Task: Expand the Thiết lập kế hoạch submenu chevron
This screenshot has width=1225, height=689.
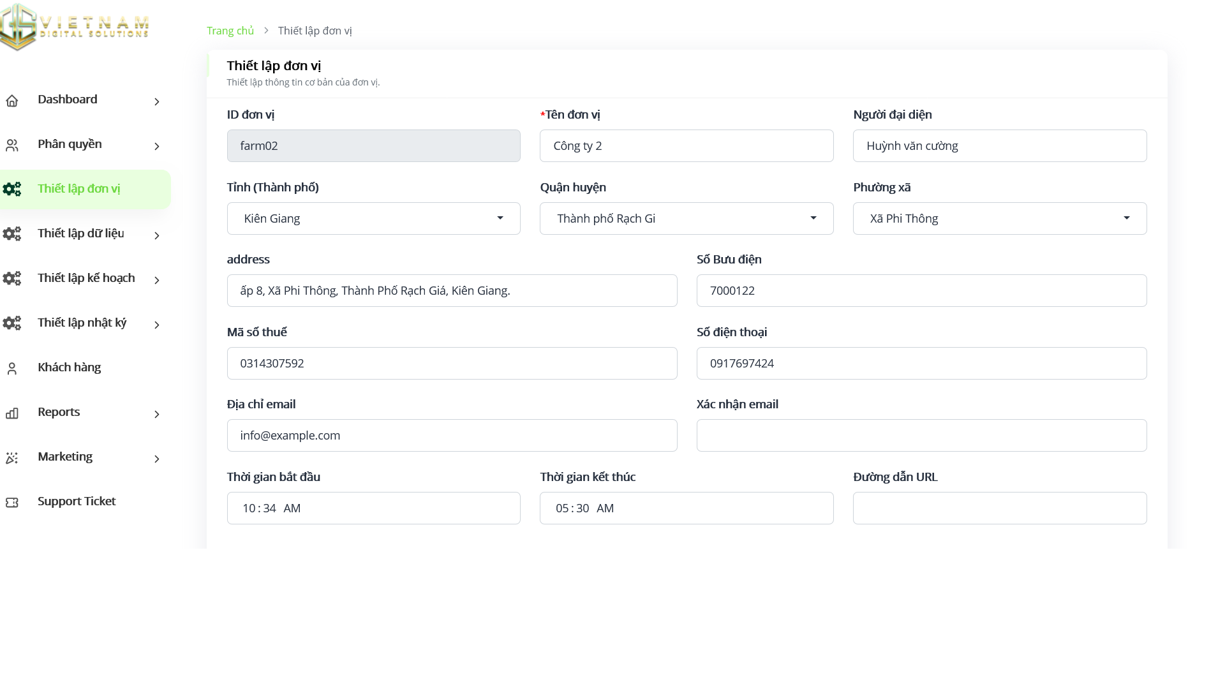Action: 157,280
